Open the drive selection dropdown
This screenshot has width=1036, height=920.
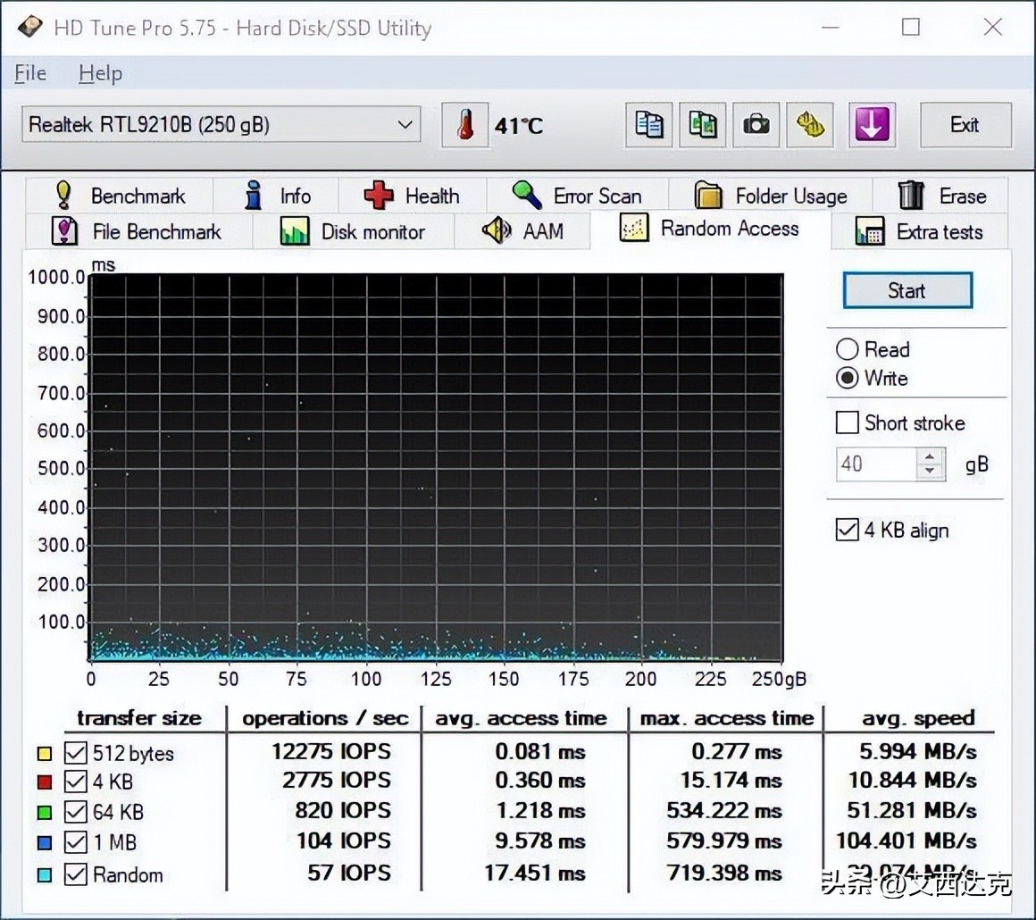[x=404, y=125]
